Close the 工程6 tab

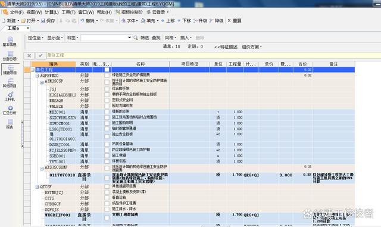click(x=28, y=28)
